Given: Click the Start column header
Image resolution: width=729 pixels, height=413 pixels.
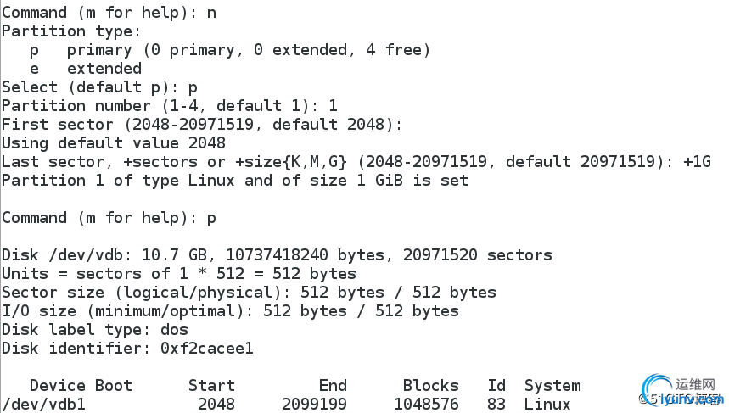Looking at the screenshot, I should click(211, 385).
